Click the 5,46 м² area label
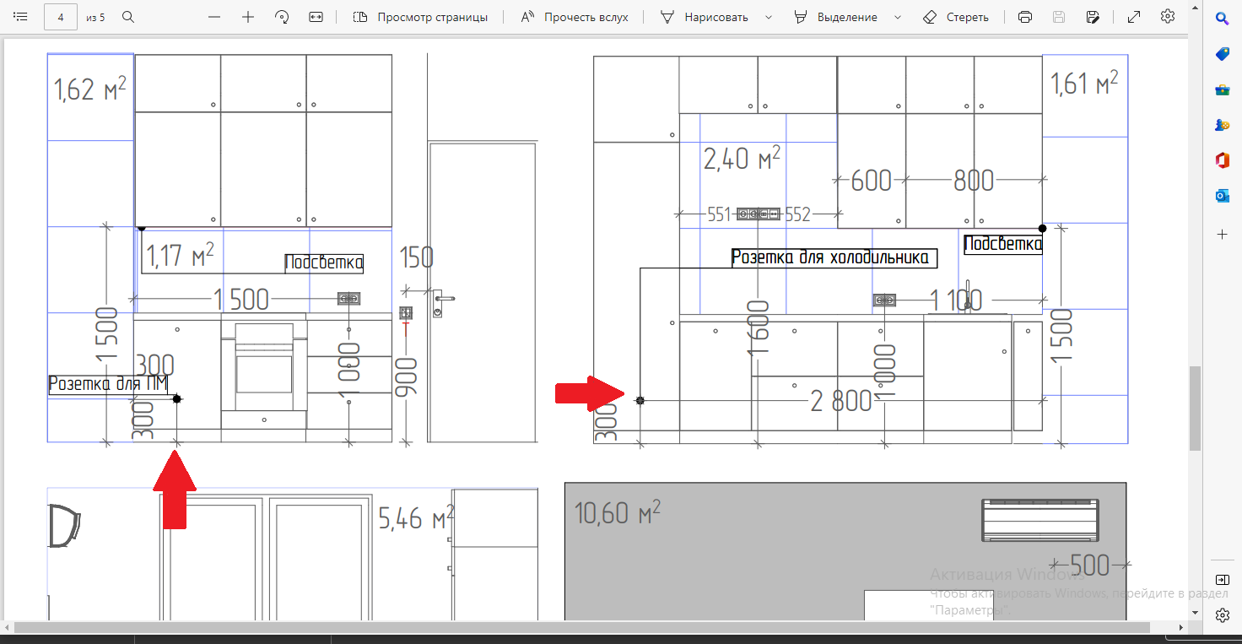This screenshot has height=644, width=1242. [x=416, y=517]
